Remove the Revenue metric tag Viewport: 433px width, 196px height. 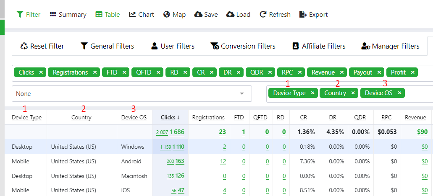(342, 72)
